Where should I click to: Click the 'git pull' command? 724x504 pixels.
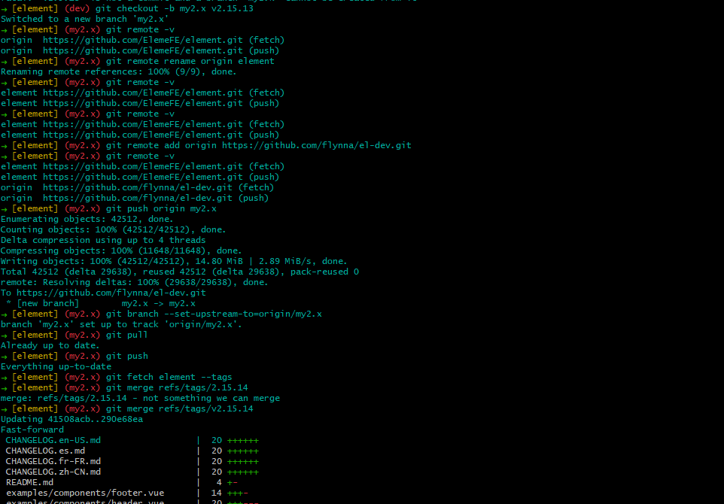(127, 335)
